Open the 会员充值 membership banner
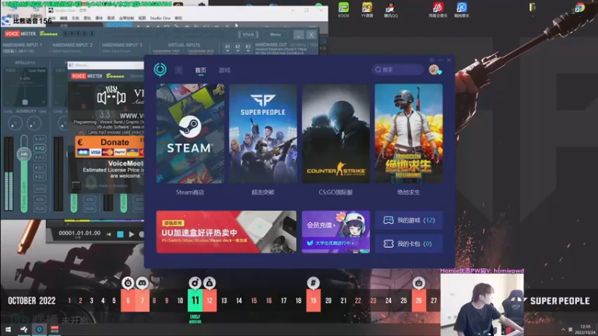598x336 pixels. click(336, 231)
